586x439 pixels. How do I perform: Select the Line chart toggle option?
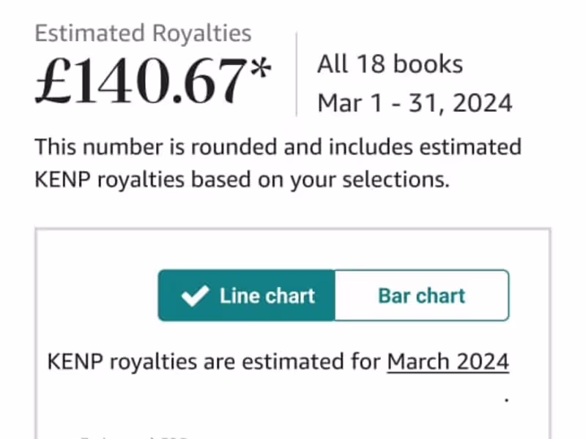point(247,296)
